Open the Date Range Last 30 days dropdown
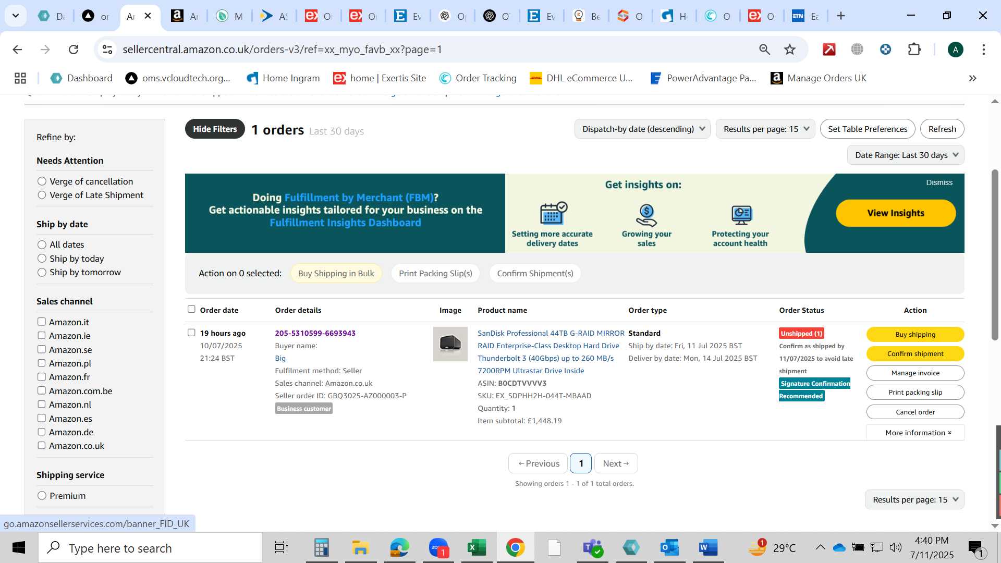Screen dimensions: 1001x563 click(x=906, y=155)
